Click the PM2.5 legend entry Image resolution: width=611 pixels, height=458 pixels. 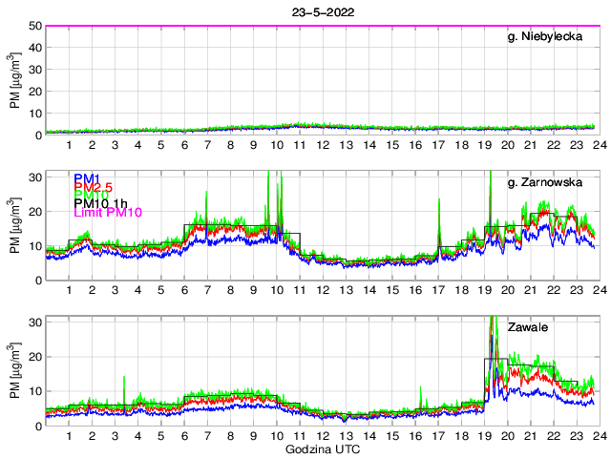(x=94, y=187)
